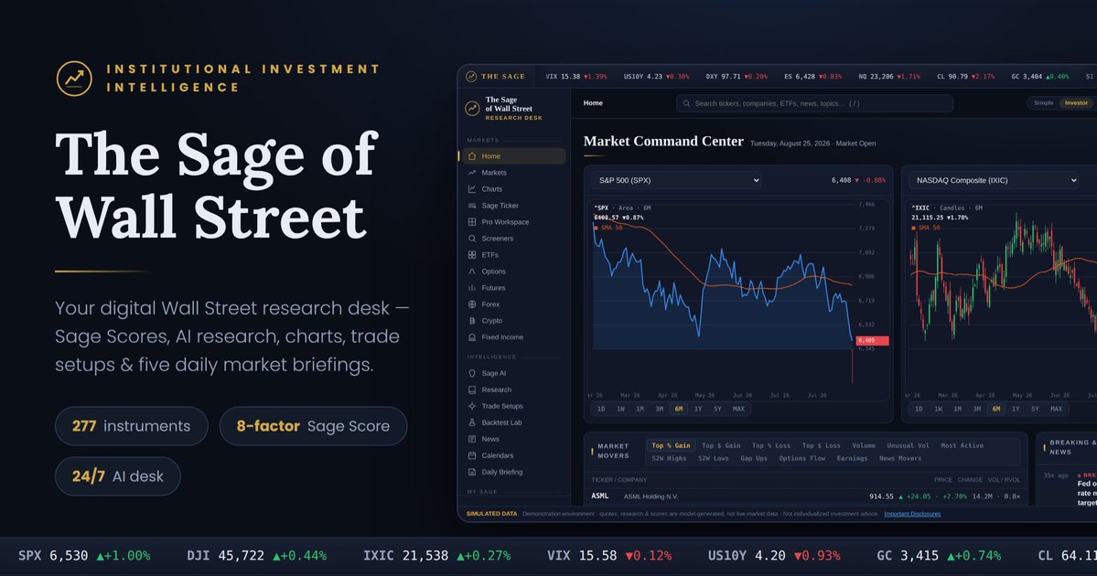The image size is (1097, 576).
Task: Set the NASDAQ chart range to 6M
Action: [996, 409]
